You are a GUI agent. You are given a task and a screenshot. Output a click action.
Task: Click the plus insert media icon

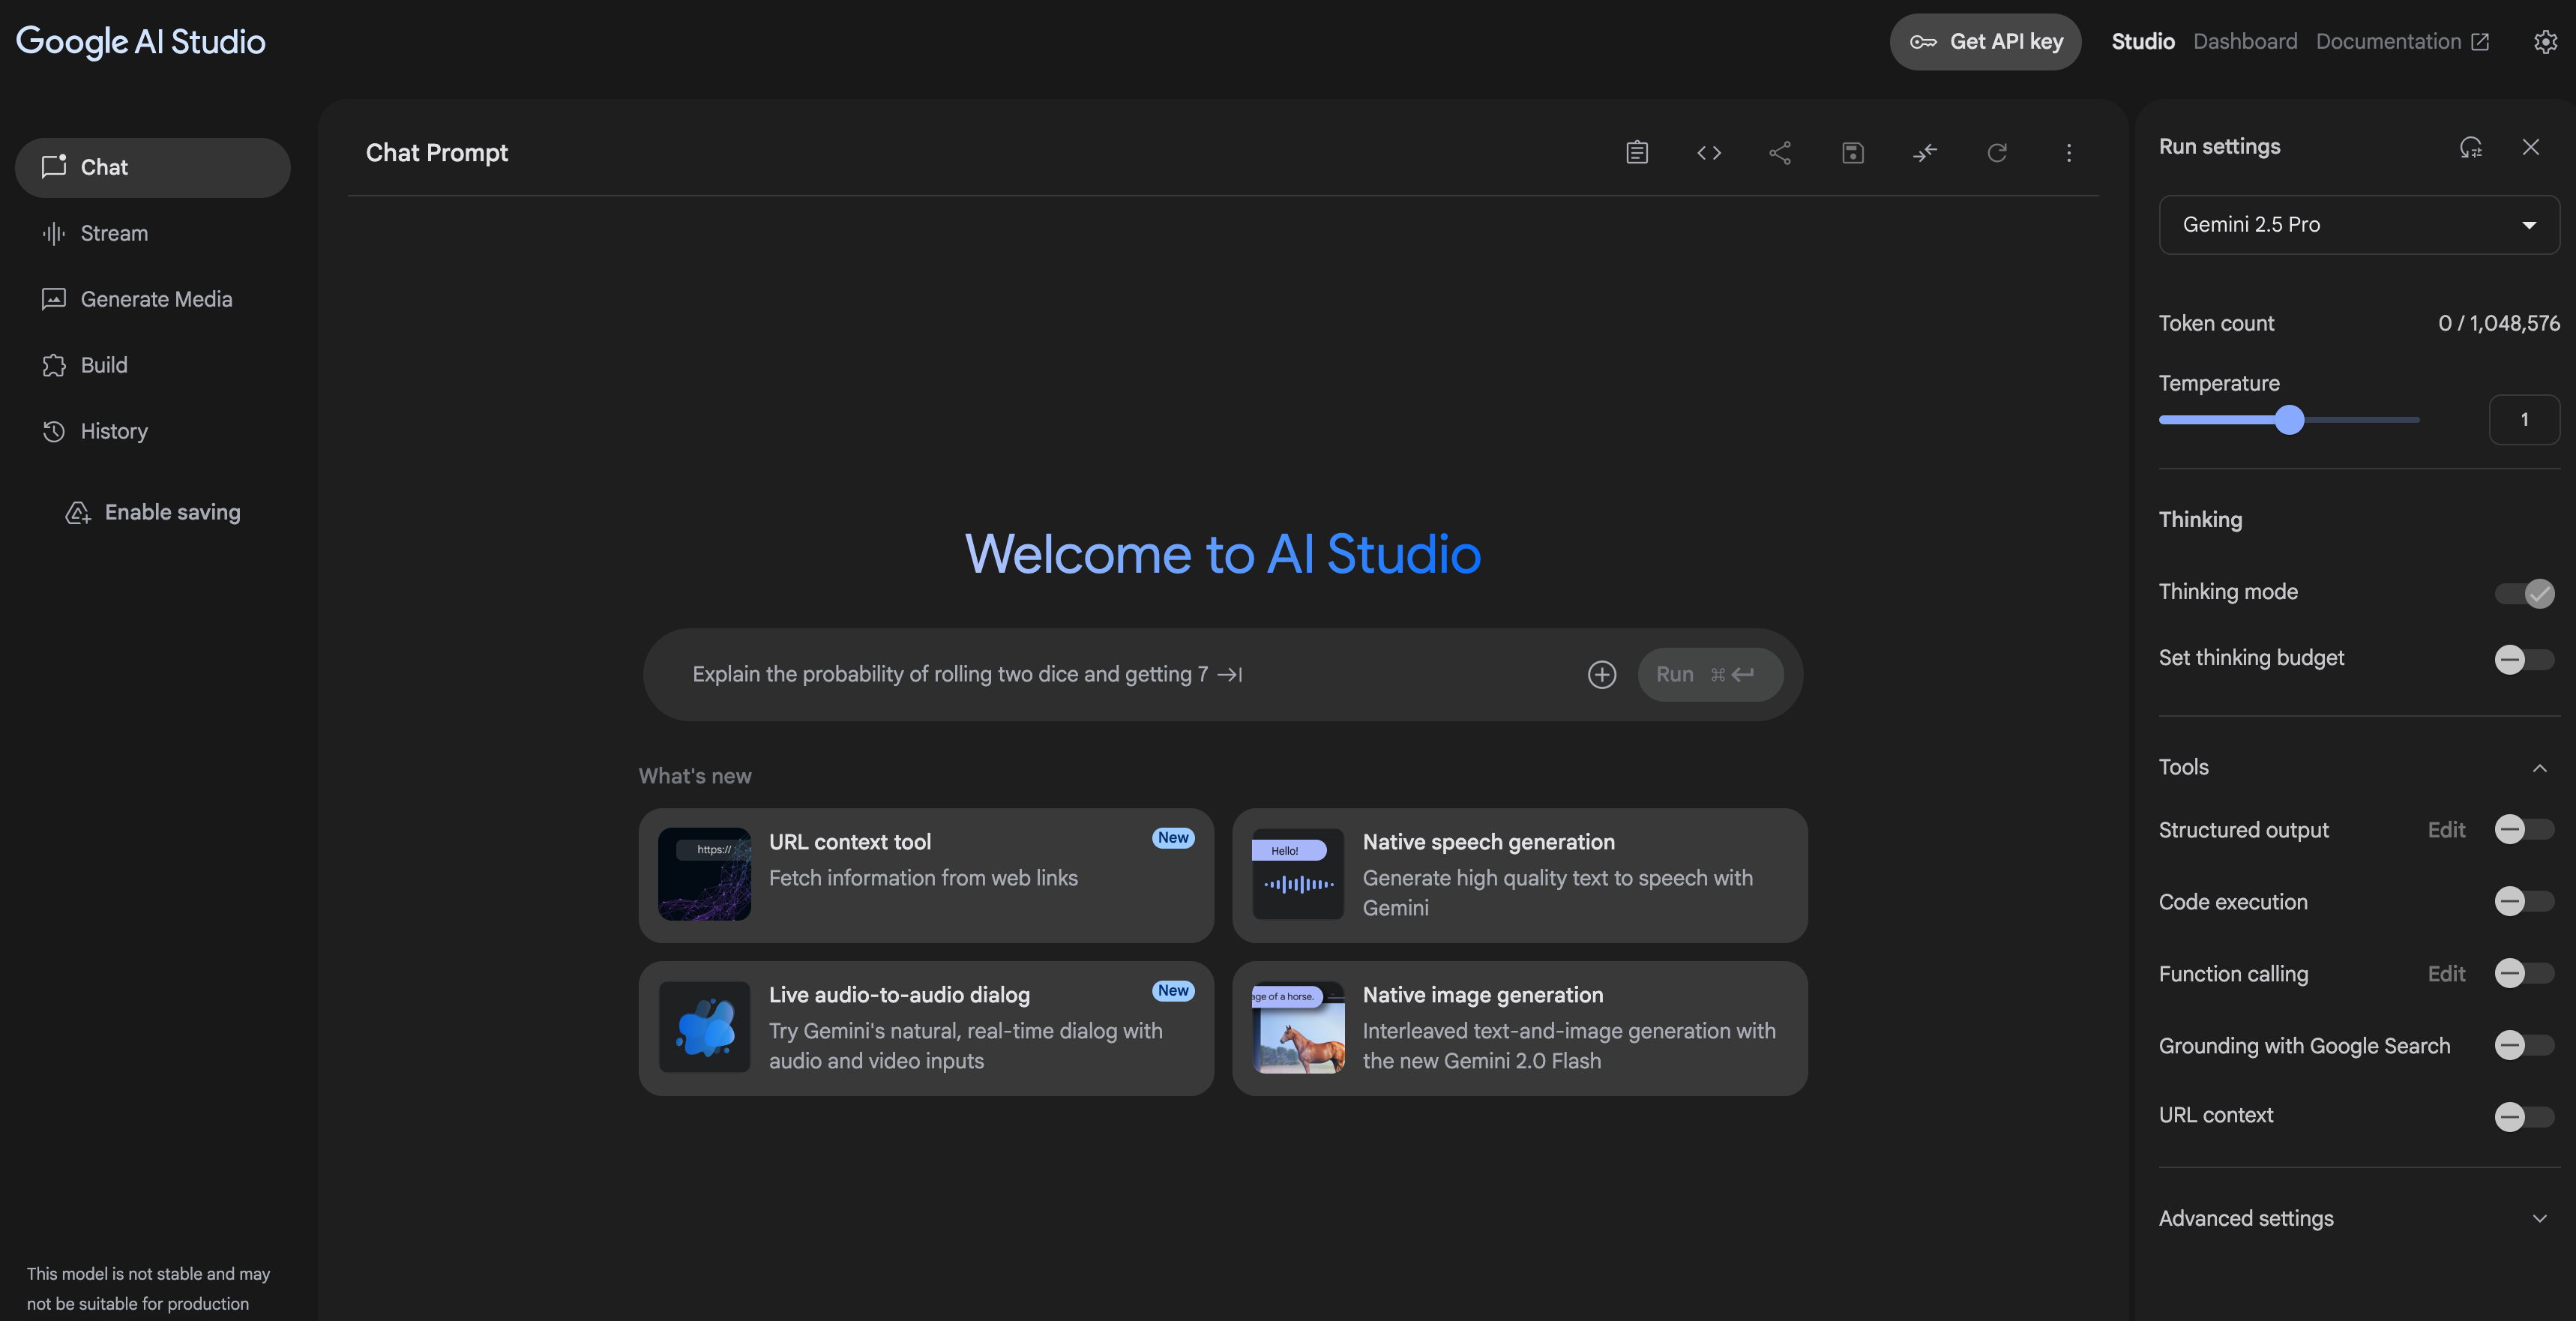(x=1602, y=674)
